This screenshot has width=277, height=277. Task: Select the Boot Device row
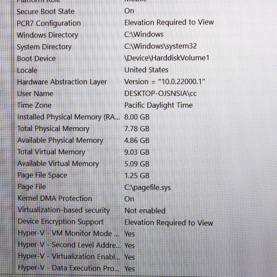pyautogui.click(x=36, y=59)
